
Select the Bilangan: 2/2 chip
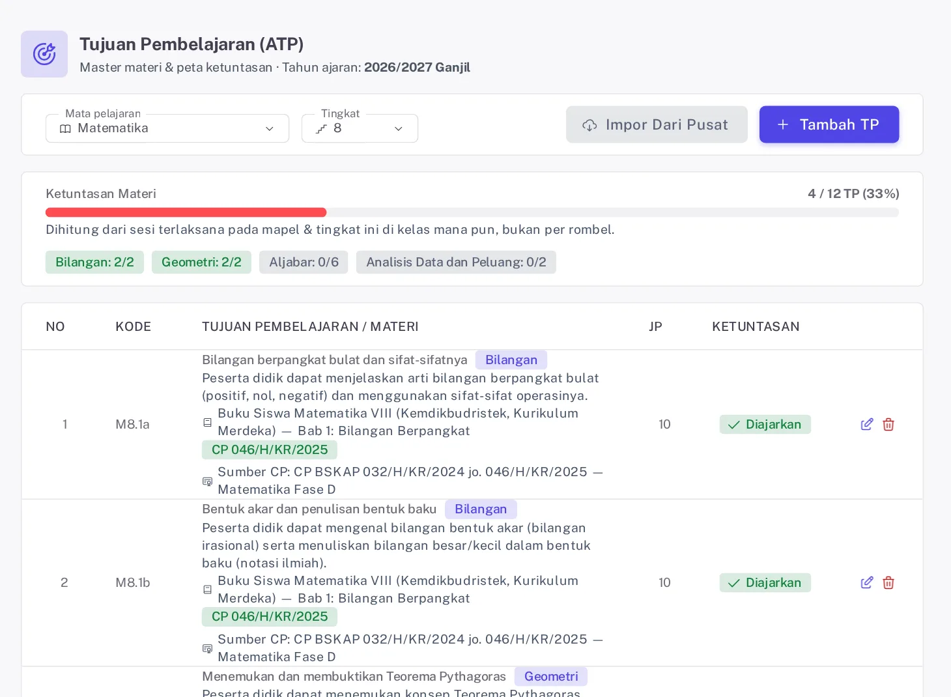pos(94,262)
